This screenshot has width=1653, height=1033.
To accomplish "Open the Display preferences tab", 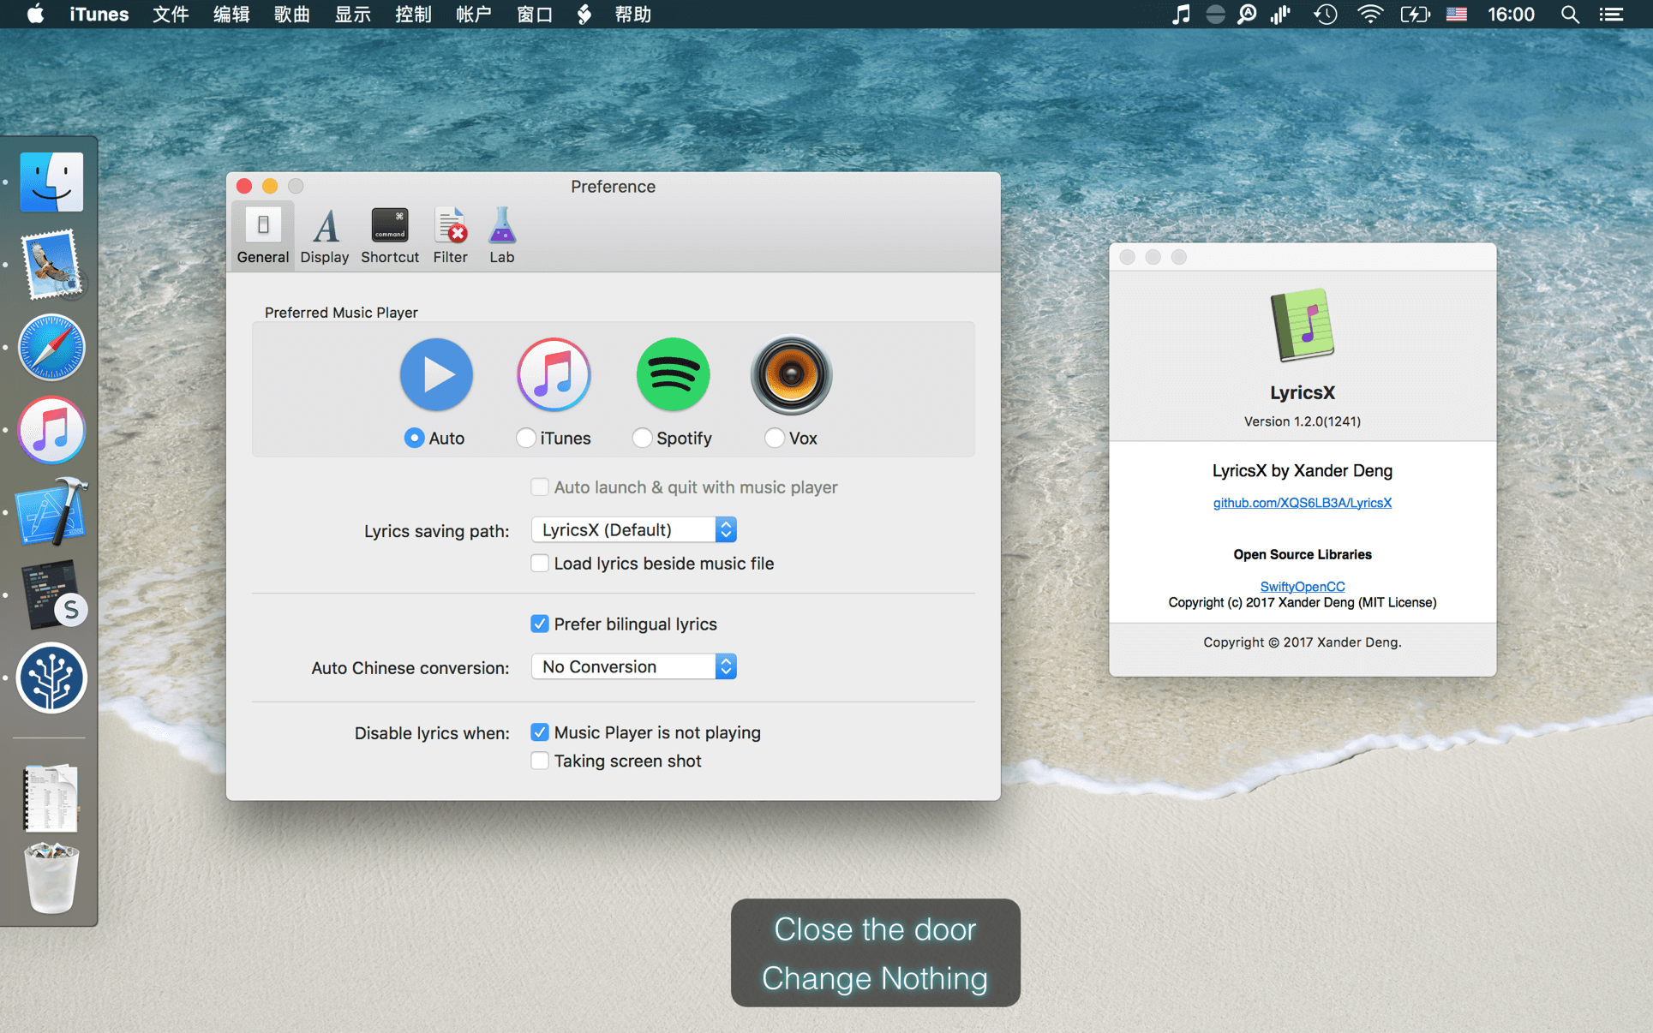I will (x=324, y=235).
